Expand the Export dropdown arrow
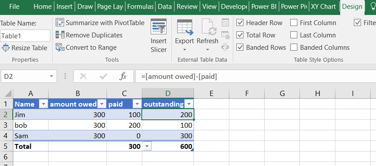This screenshot has width=376, height=166. 184,50
